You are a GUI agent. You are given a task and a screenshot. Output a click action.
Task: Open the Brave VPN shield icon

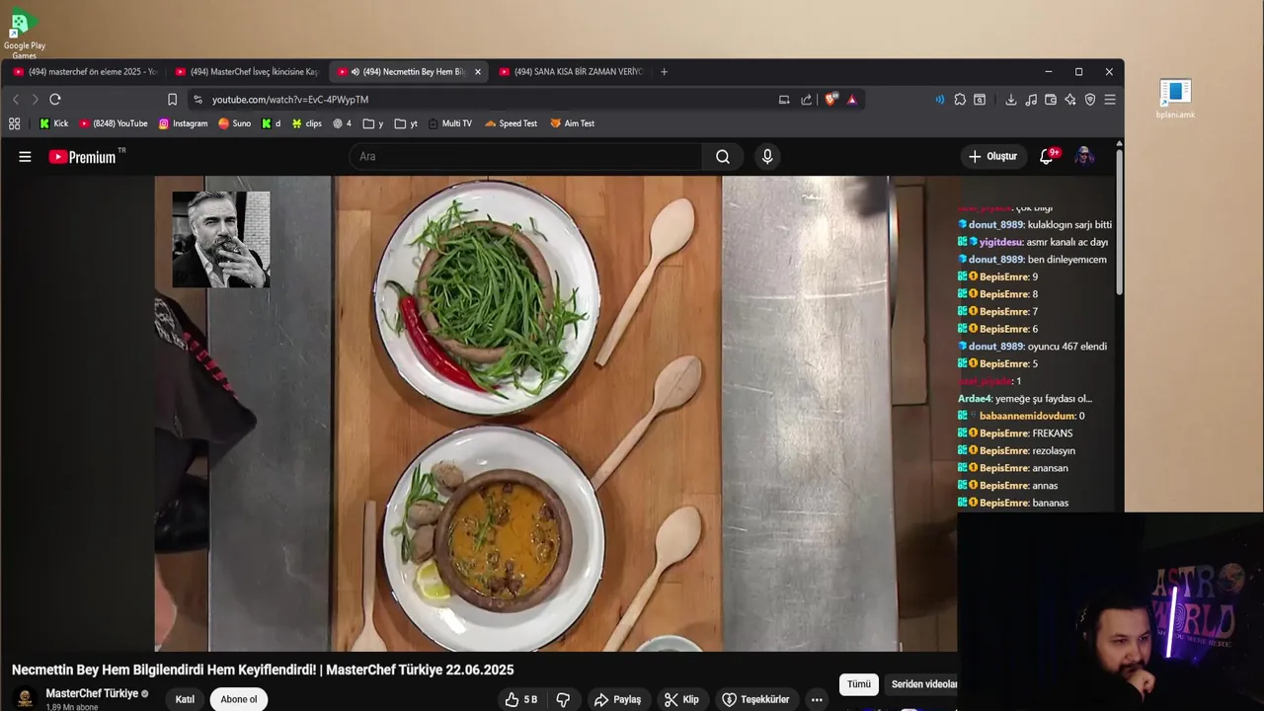[x=1090, y=99]
